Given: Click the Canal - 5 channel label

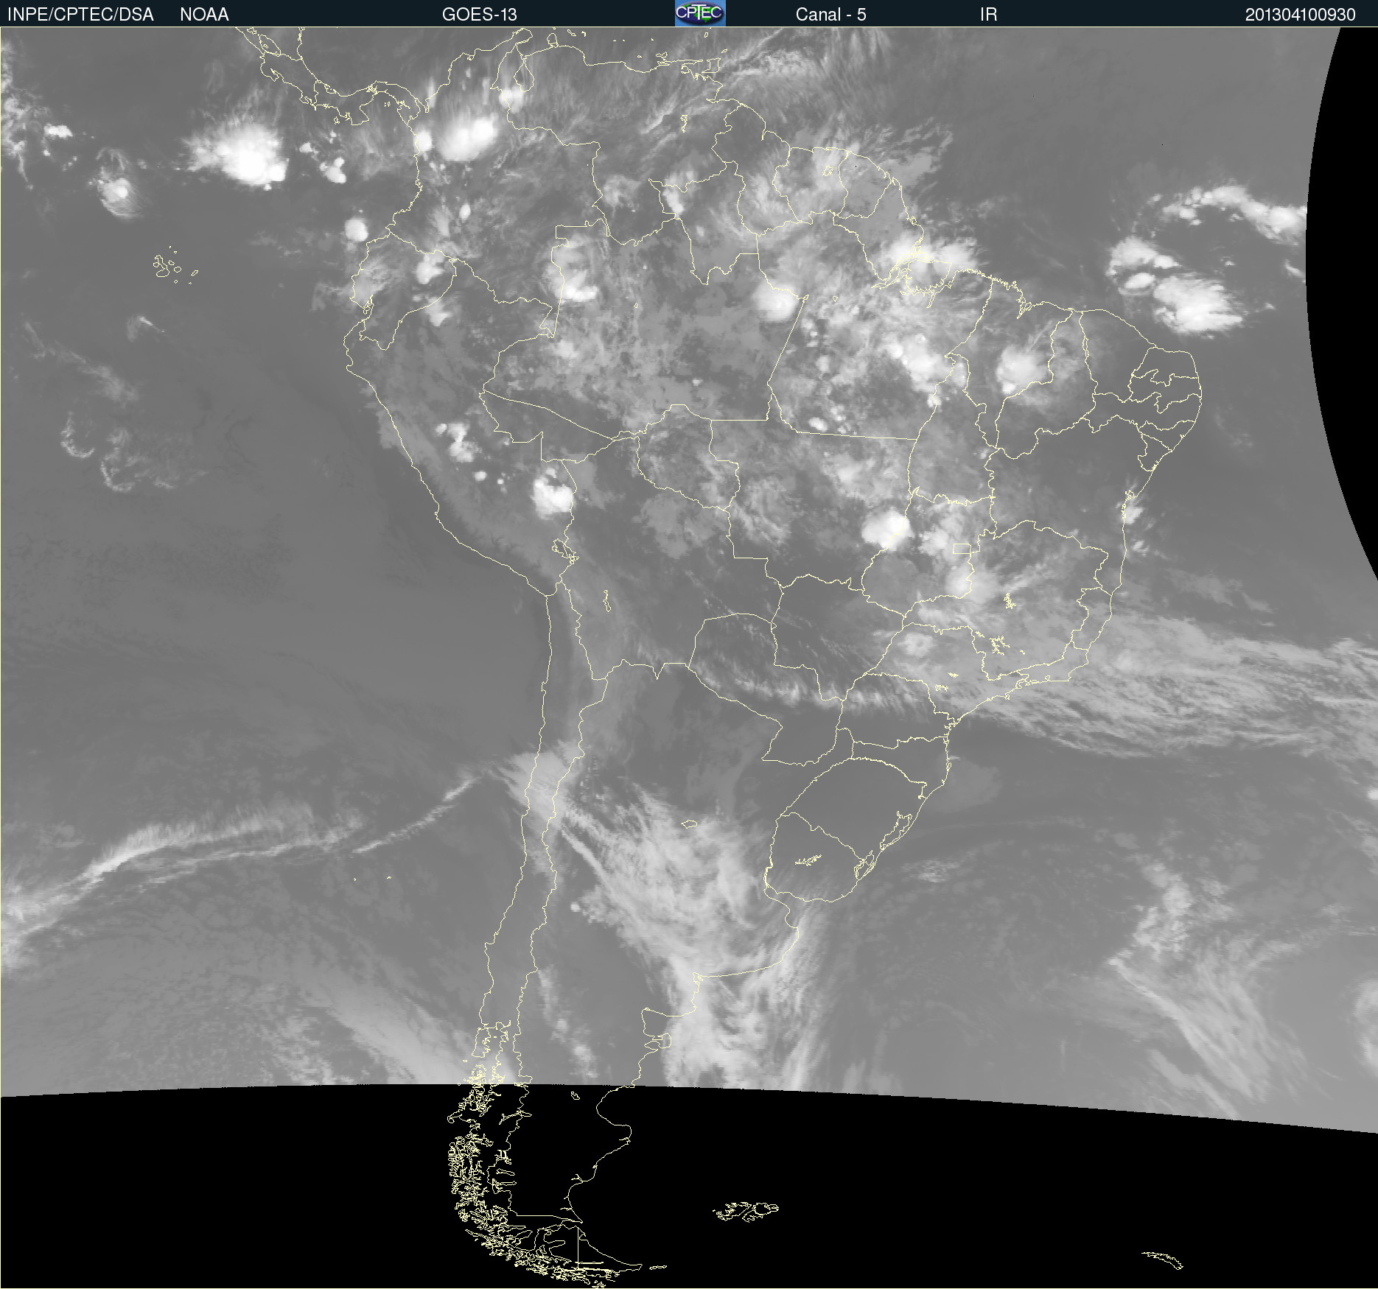Looking at the screenshot, I should (x=830, y=15).
